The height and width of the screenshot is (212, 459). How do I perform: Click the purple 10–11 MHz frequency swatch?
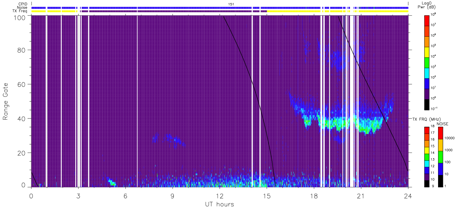pyautogui.click(x=427, y=176)
